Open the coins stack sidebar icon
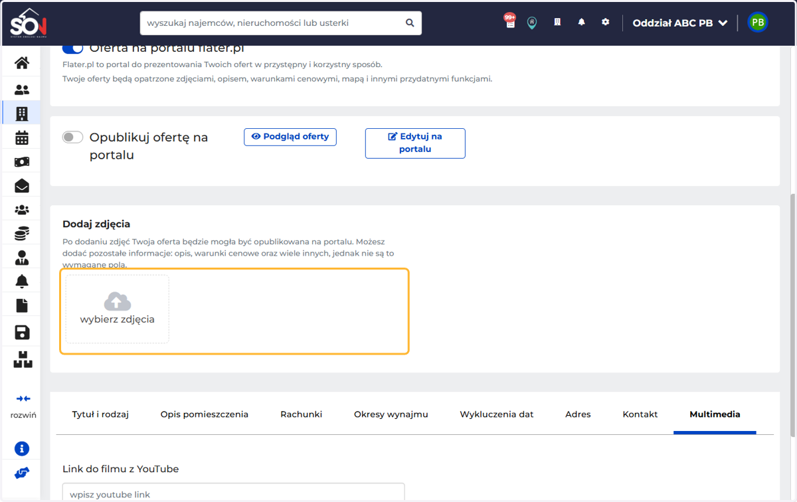The width and height of the screenshot is (797, 502). tap(22, 234)
